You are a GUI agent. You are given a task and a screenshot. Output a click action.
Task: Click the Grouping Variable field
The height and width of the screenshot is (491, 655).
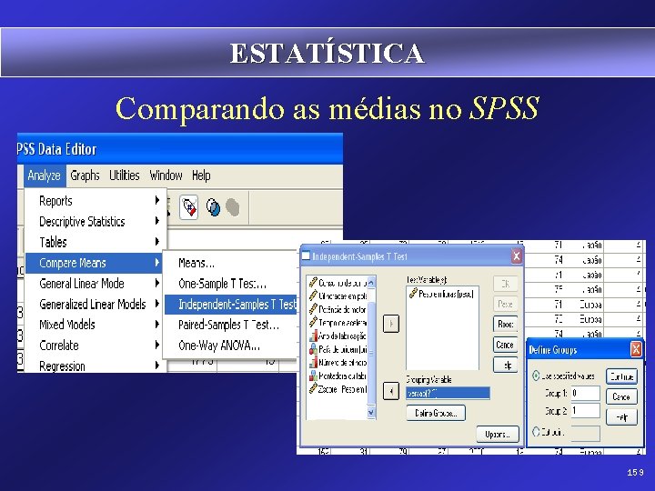[x=448, y=393]
